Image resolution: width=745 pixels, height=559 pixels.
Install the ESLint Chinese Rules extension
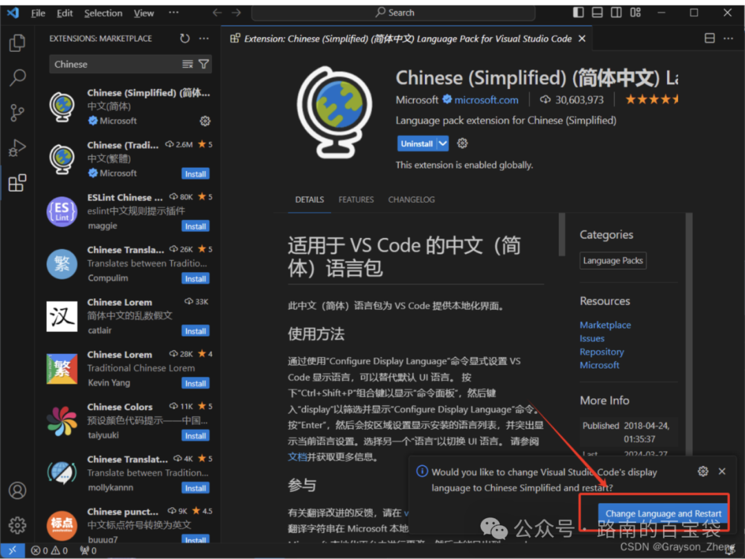coord(195,226)
